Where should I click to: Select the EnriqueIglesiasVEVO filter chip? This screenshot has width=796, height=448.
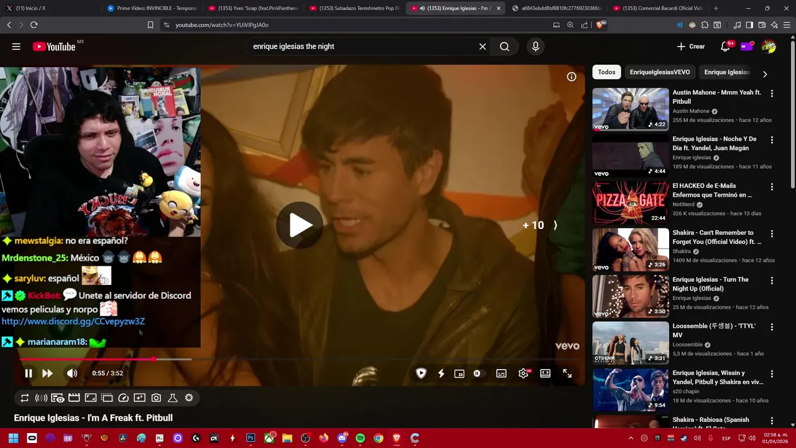tap(660, 72)
